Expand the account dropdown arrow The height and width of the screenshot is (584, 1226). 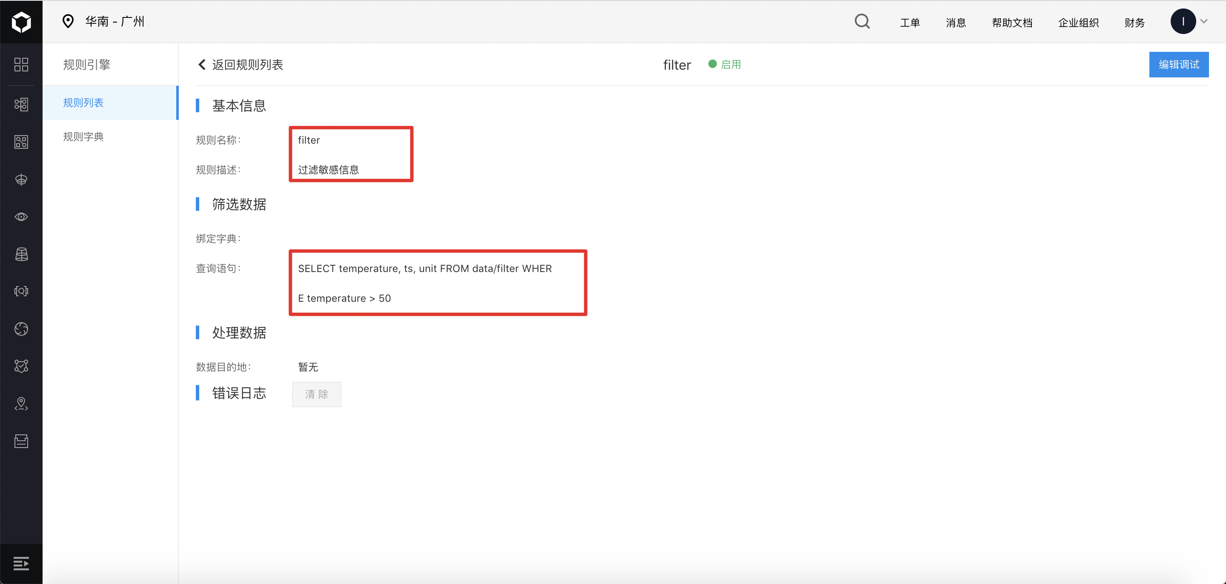(x=1203, y=21)
